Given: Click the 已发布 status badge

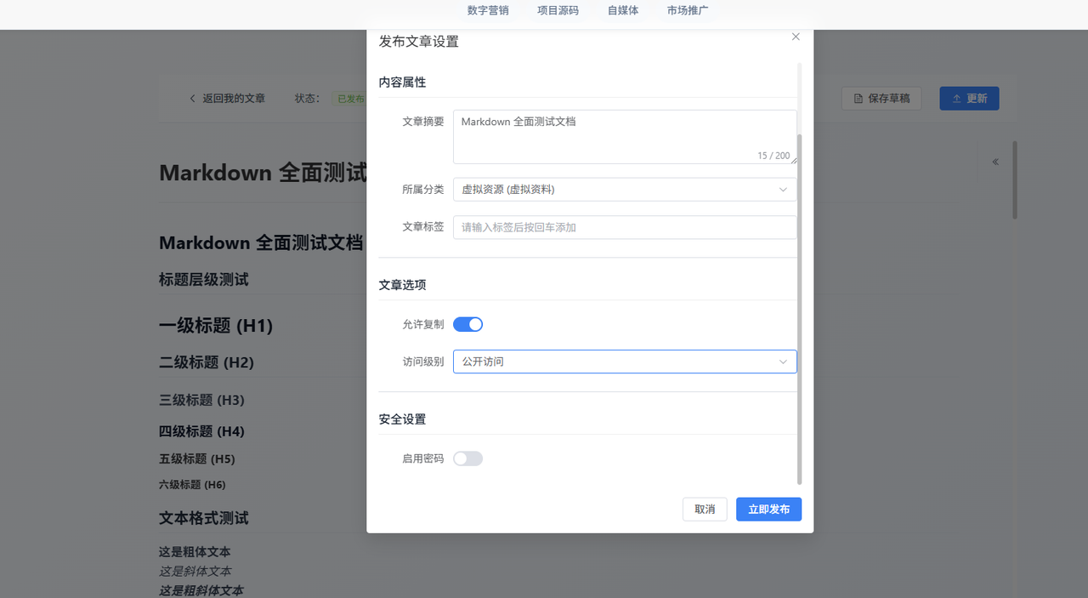Looking at the screenshot, I should [x=350, y=99].
